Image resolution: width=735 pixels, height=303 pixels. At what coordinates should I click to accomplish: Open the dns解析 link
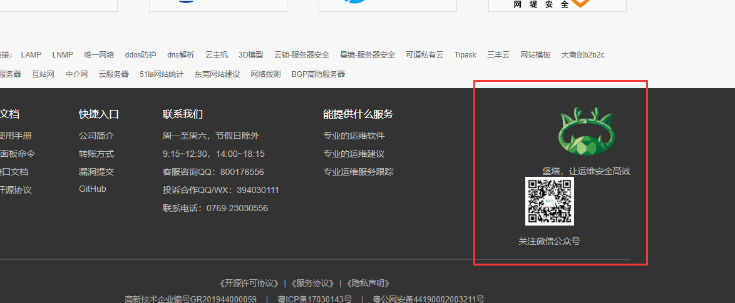click(x=180, y=55)
